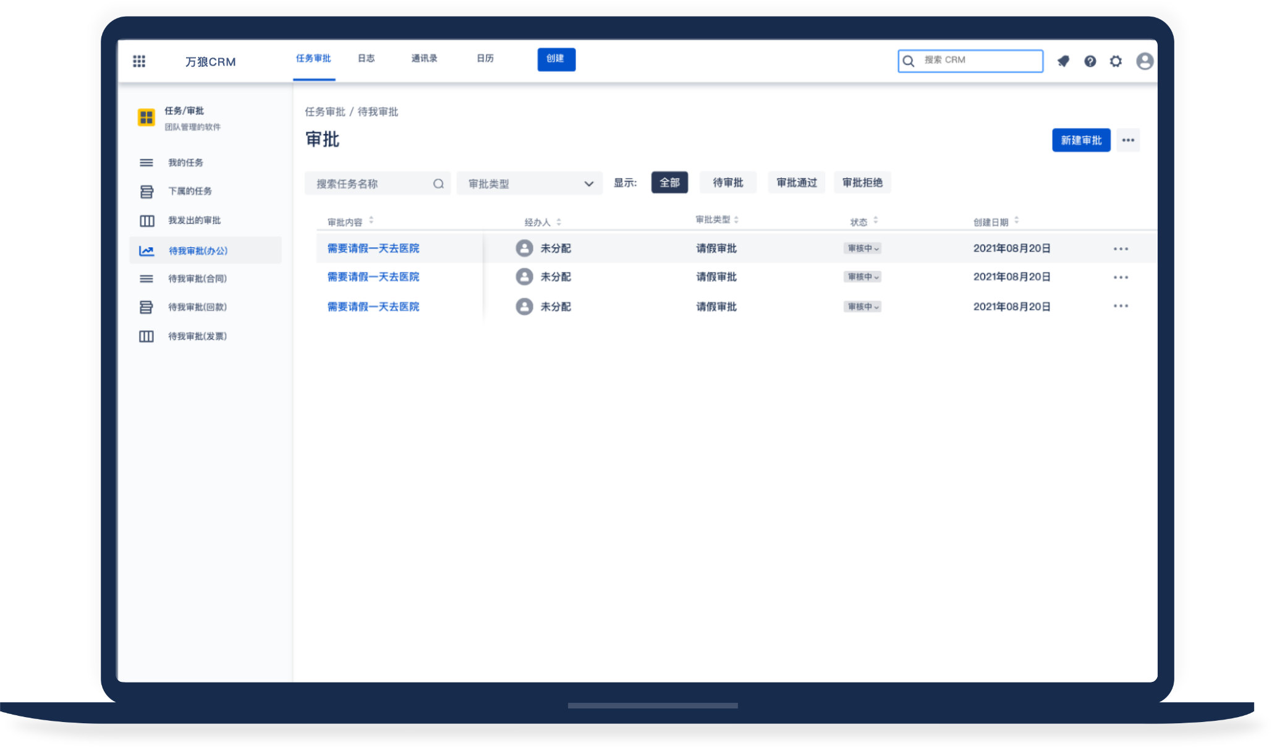This screenshot has height=748, width=1272.
Task: Click the chart icon beside 待我审批(办公)
Action: [x=146, y=251]
